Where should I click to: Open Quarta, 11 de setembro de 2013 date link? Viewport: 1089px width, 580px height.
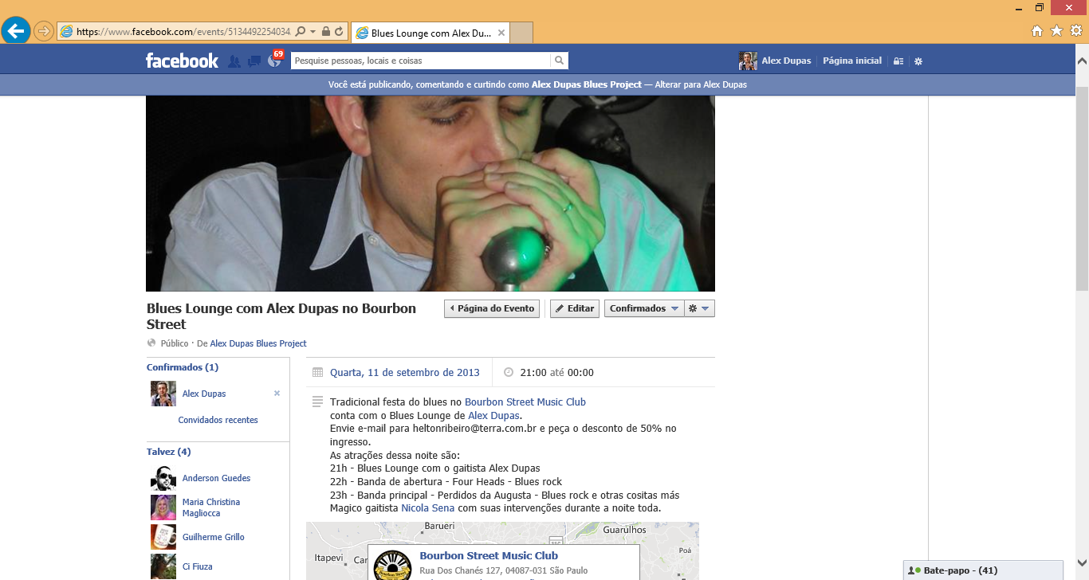[405, 372]
